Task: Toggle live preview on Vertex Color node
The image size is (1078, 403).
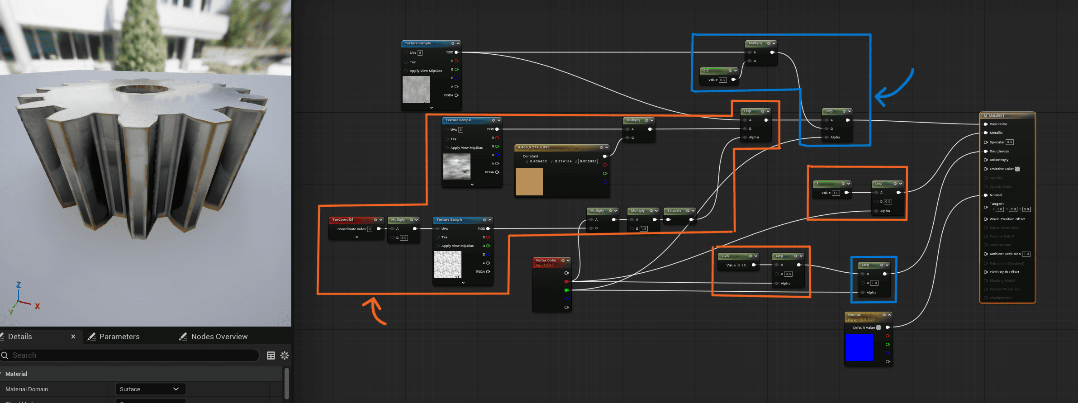Action: (x=563, y=261)
